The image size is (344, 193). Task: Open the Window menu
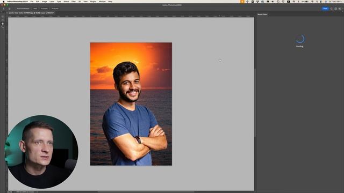pos(102,2)
